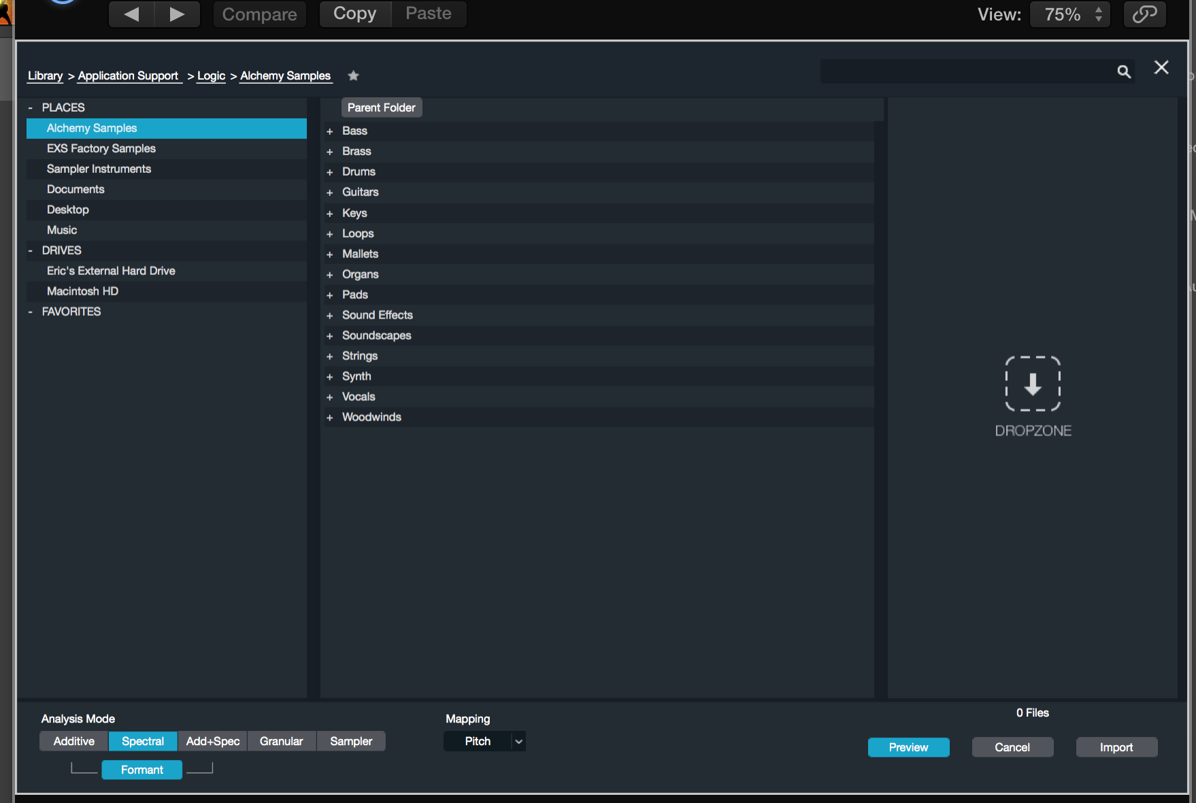This screenshot has width=1196, height=803.
Task: Expand the Loops folder plus sign
Action: point(330,234)
